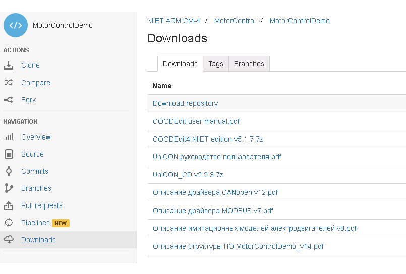Click the Downloads cloud icon
The height and width of the screenshot is (274, 406).
[x=9, y=240]
